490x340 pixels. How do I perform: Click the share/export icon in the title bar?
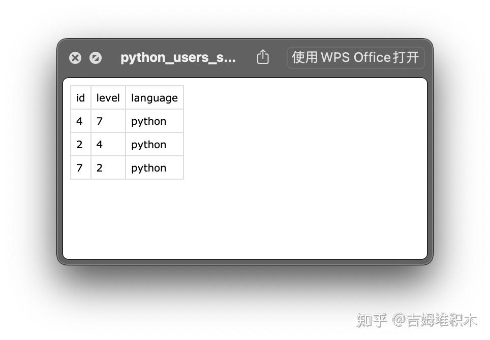point(263,57)
